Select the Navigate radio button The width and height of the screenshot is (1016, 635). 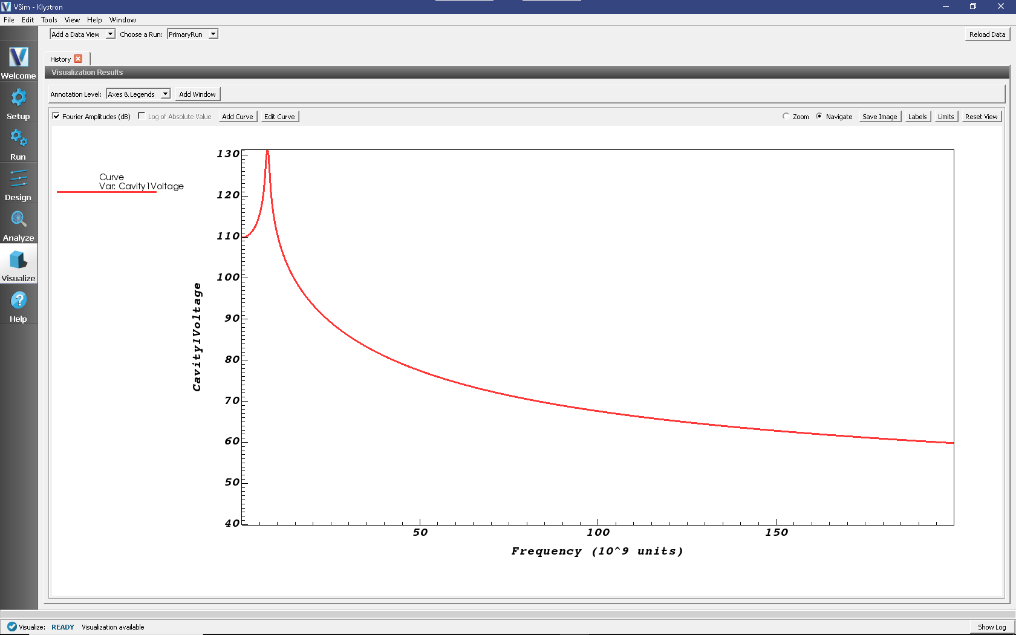(x=819, y=116)
